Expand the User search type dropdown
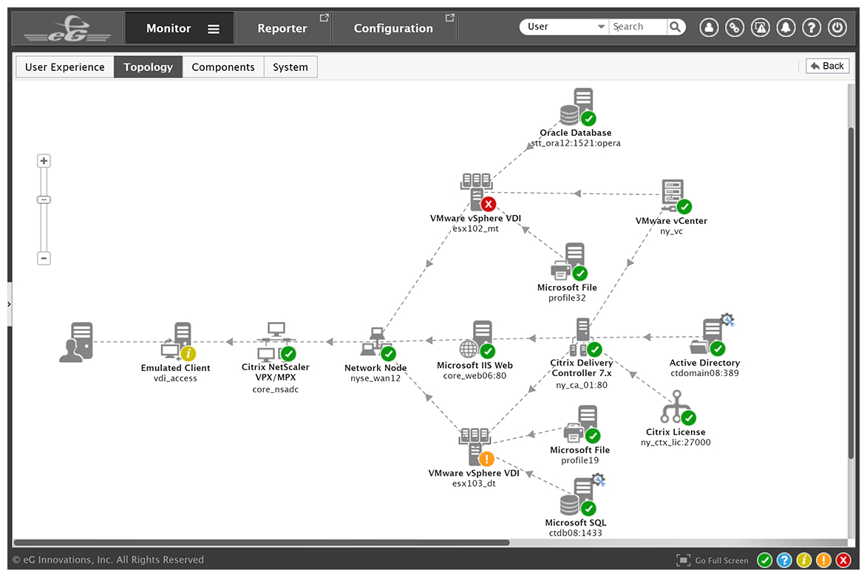This screenshot has height=577, width=867. pyautogui.click(x=601, y=27)
